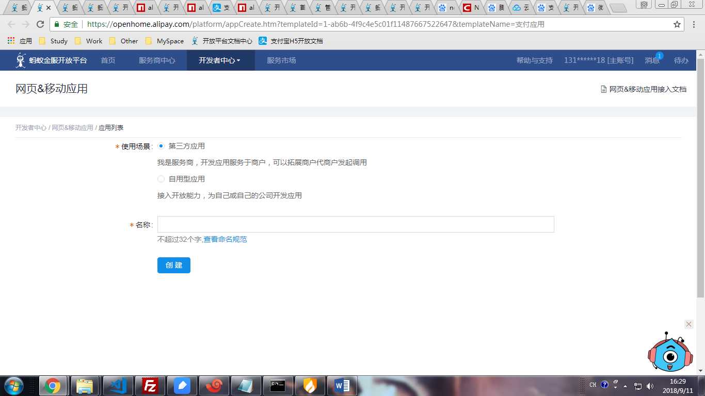Open 支付宝H5开放文档 bookmark

coord(291,41)
